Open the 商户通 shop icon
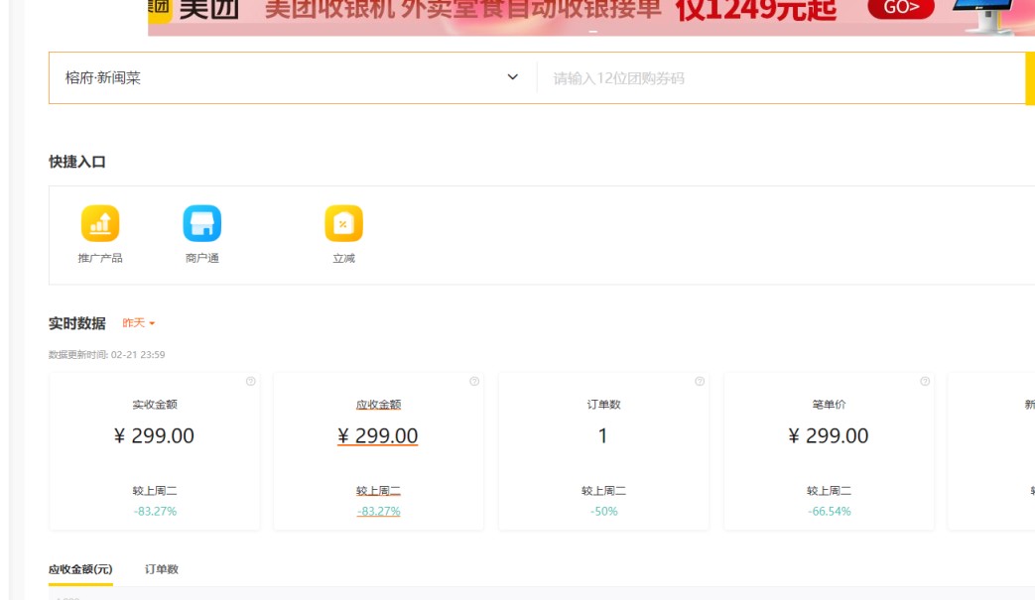Image resolution: width=1035 pixels, height=600 pixels. click(201, 224)
